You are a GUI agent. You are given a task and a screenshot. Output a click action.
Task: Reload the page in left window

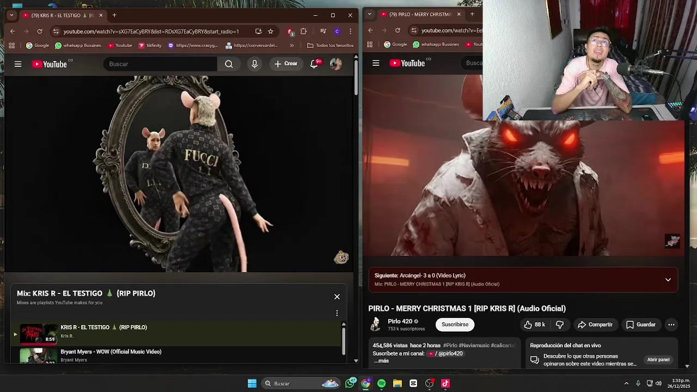[39, 32]
